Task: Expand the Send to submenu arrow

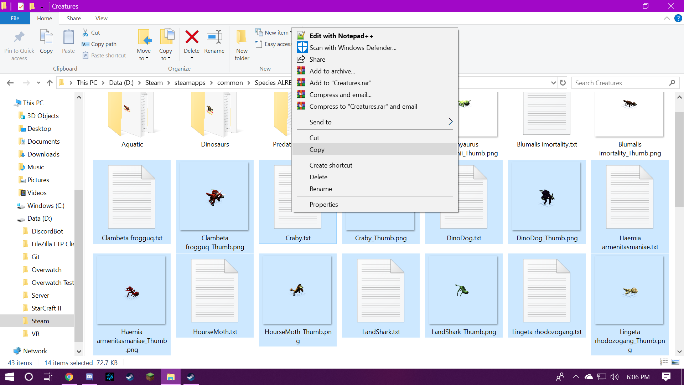Action: (x=450, y=122)
